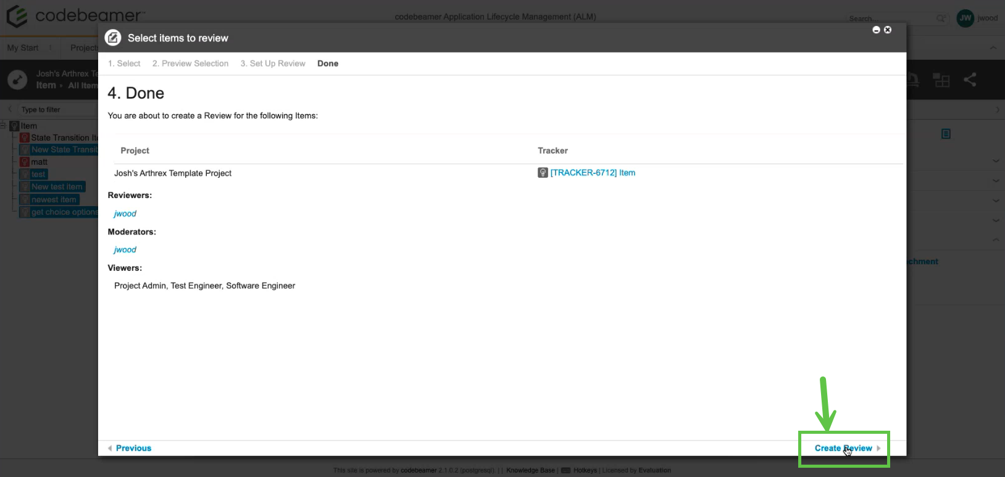Switch to '3. Set Up Review' step
This screenshot has height=477, width=1005.
click(273, 64)
